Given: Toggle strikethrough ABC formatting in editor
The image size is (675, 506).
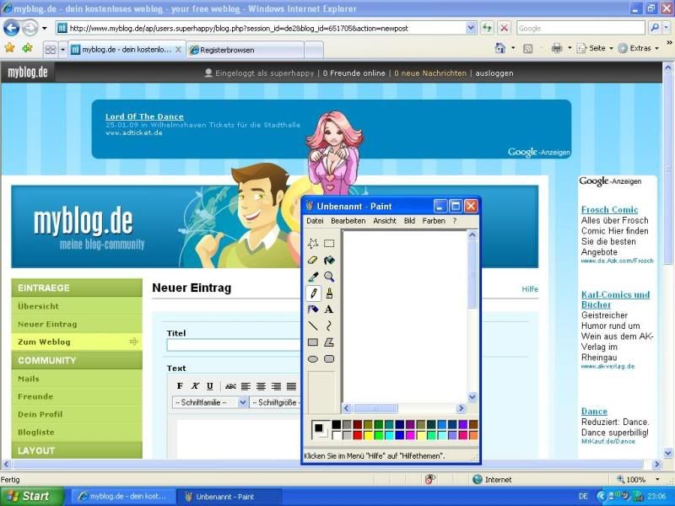Looking at the screenshot, I should point(230,386).
